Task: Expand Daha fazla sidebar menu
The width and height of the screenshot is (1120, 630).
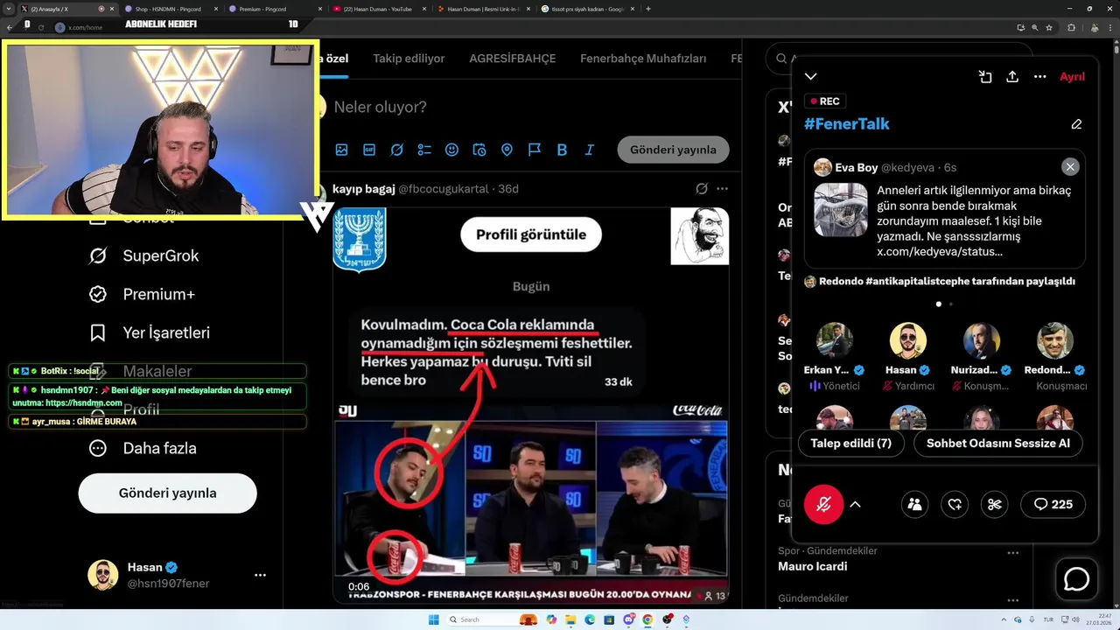Action: [143, 448]
